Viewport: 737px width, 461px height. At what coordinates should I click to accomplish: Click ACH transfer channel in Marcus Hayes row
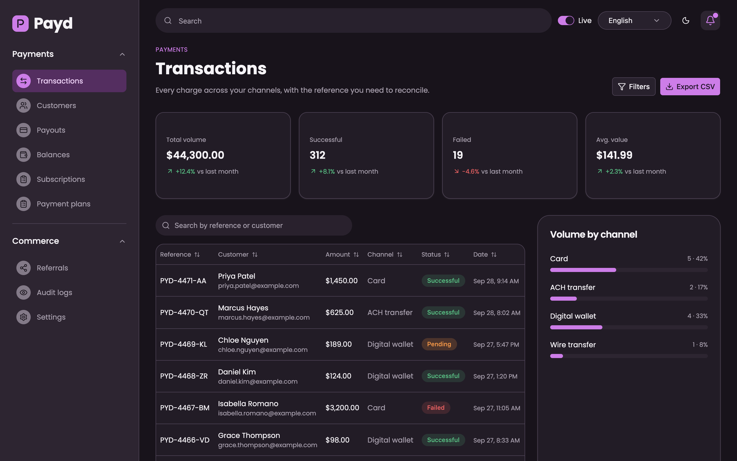click(390, 312)
